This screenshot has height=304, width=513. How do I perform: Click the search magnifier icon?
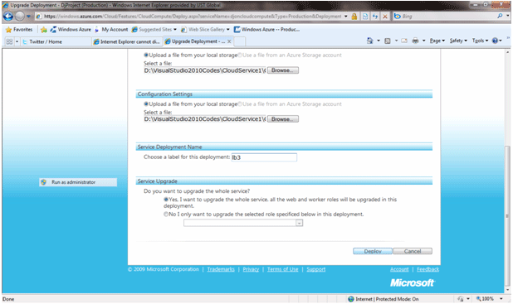click(x=500, y=16)
